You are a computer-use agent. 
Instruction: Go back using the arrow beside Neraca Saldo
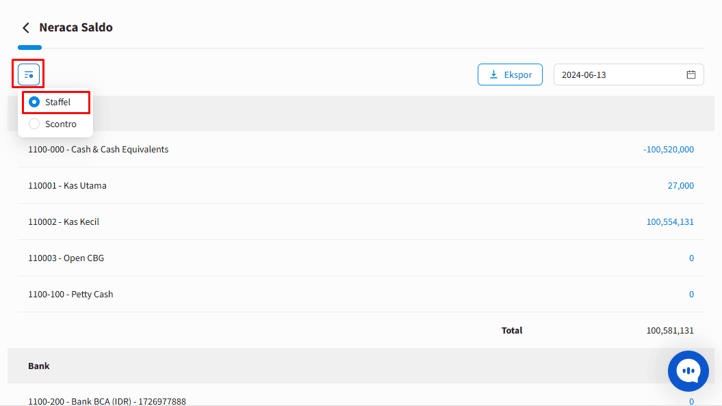[x=26, y=27]
